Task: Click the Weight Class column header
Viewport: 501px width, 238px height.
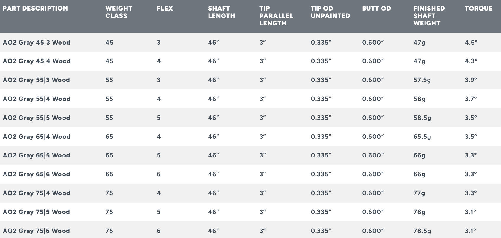Action: (119, 12)
